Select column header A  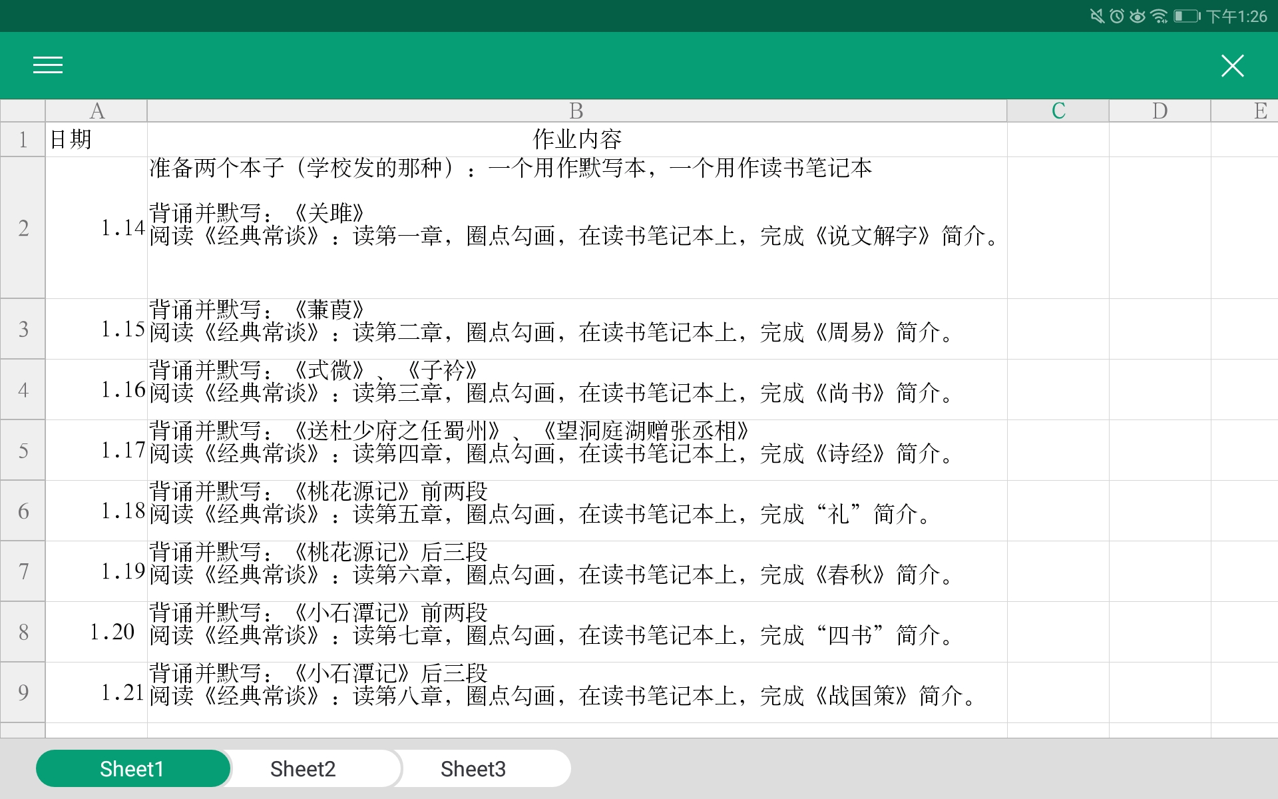[x=97, y=111]
